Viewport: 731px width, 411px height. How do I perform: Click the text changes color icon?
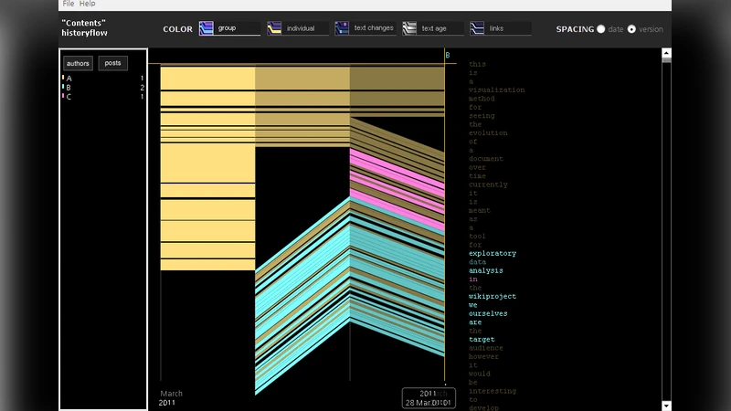pos(343,28)
